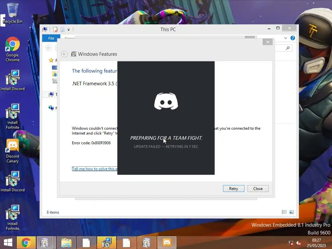The image size is (332, 249).
Task: Minimize the This PC window
Action: [x=269, y=29]
